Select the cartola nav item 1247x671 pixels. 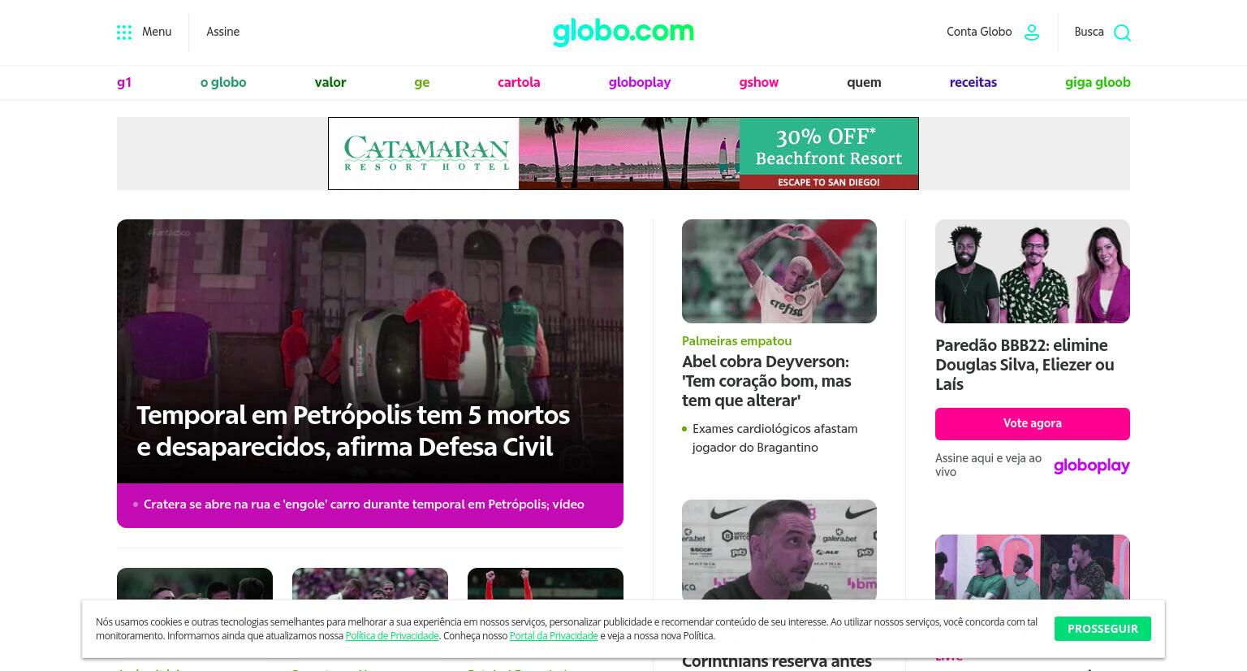pyautogui.click(x=519, y=82)
